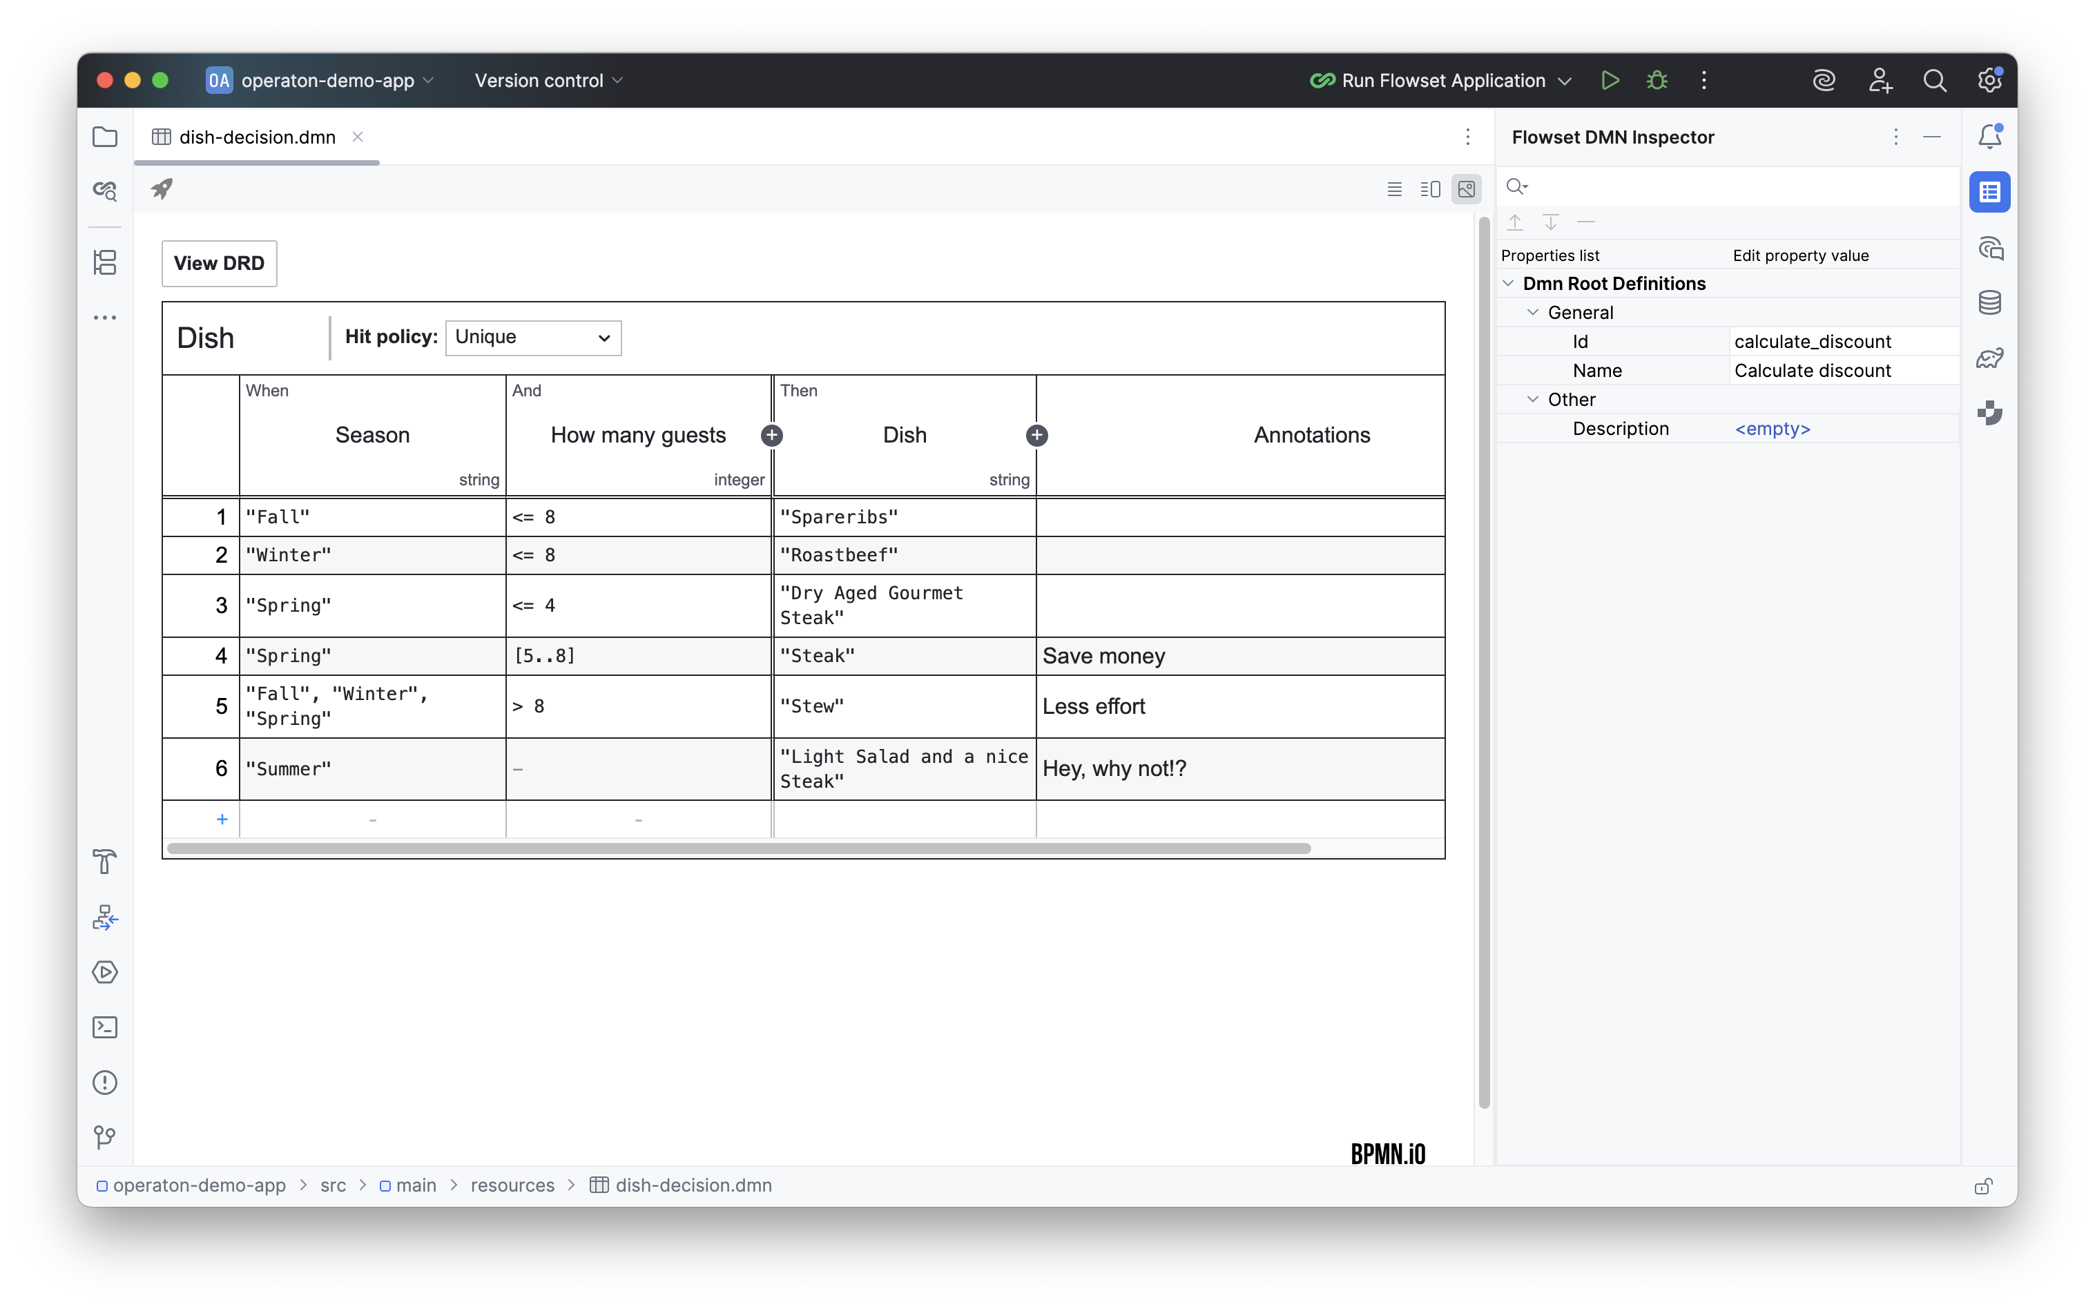This screenshot has width=2095, height=1309.
Task: Open the Database tool window
Action: [x=1989, y=302]
